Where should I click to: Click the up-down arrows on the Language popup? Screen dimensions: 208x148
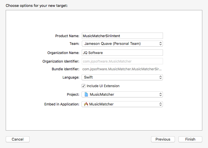click(160, 77)
